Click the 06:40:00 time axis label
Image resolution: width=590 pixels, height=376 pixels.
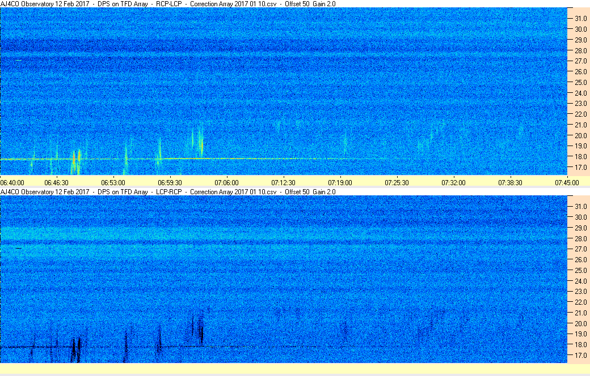[x=12, y=183]
